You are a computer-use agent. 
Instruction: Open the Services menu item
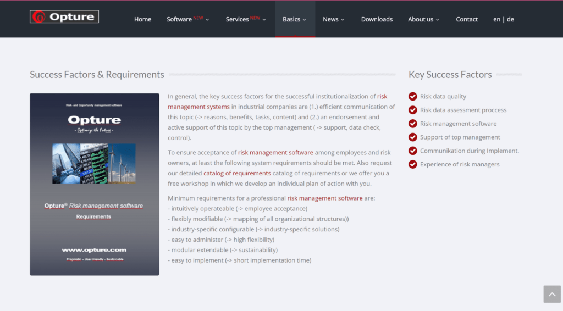[237, 19]
